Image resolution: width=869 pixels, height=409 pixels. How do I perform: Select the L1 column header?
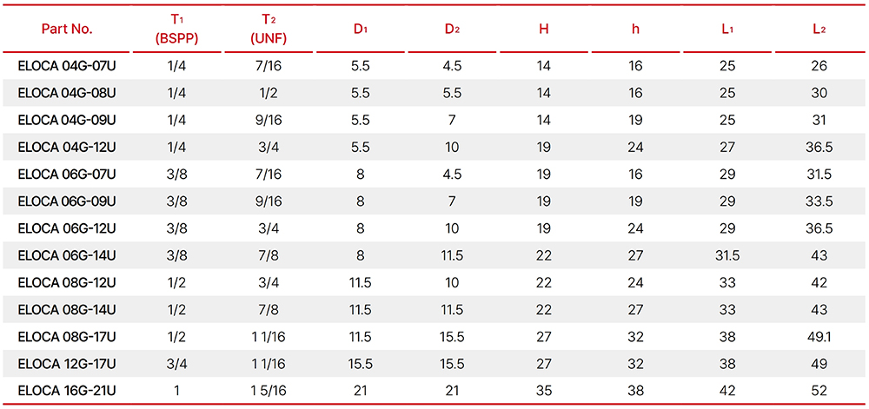(x=727, y=29)
